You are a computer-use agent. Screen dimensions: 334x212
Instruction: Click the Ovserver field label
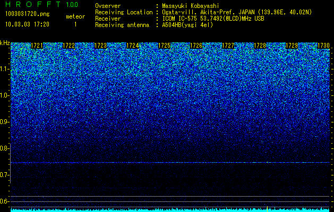pos(108,6)
